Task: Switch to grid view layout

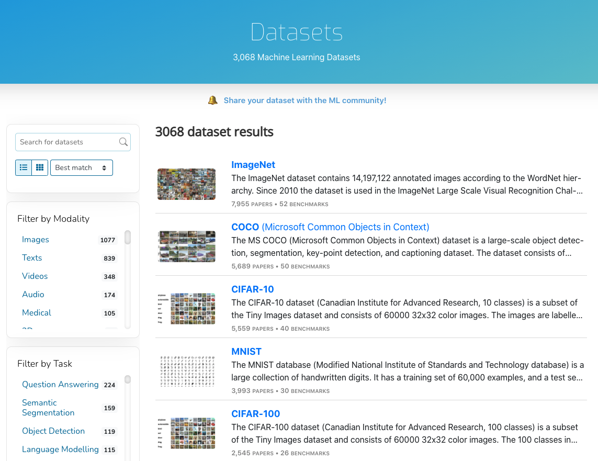Action: (40, 168)
